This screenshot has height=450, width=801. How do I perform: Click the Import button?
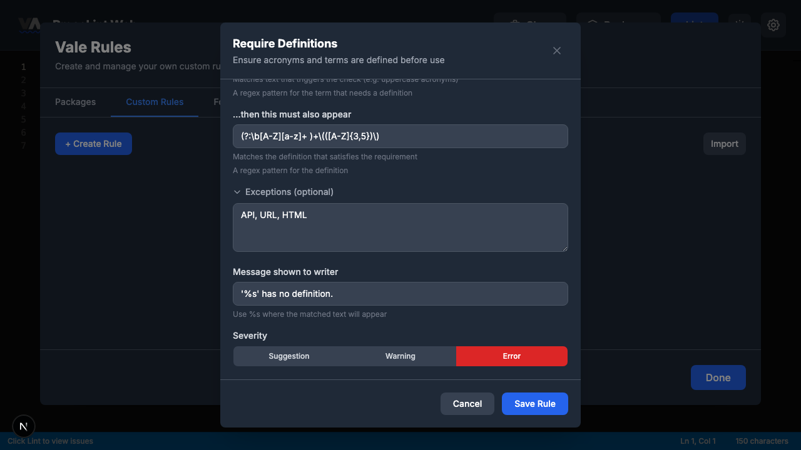(x=724, y=143)
